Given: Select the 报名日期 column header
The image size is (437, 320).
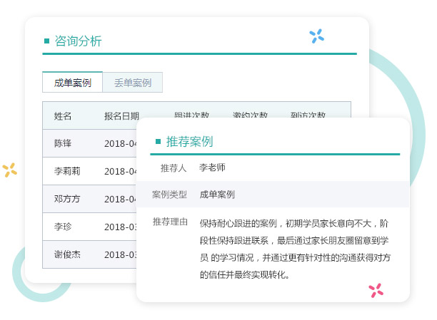Looking at the screenshot, I should coord(121,116).
